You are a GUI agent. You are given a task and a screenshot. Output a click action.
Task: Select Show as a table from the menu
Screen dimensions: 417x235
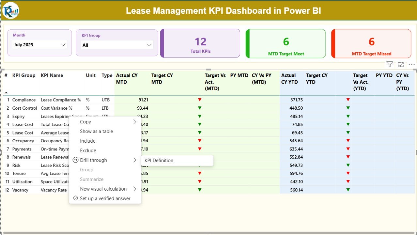[96, 131]
